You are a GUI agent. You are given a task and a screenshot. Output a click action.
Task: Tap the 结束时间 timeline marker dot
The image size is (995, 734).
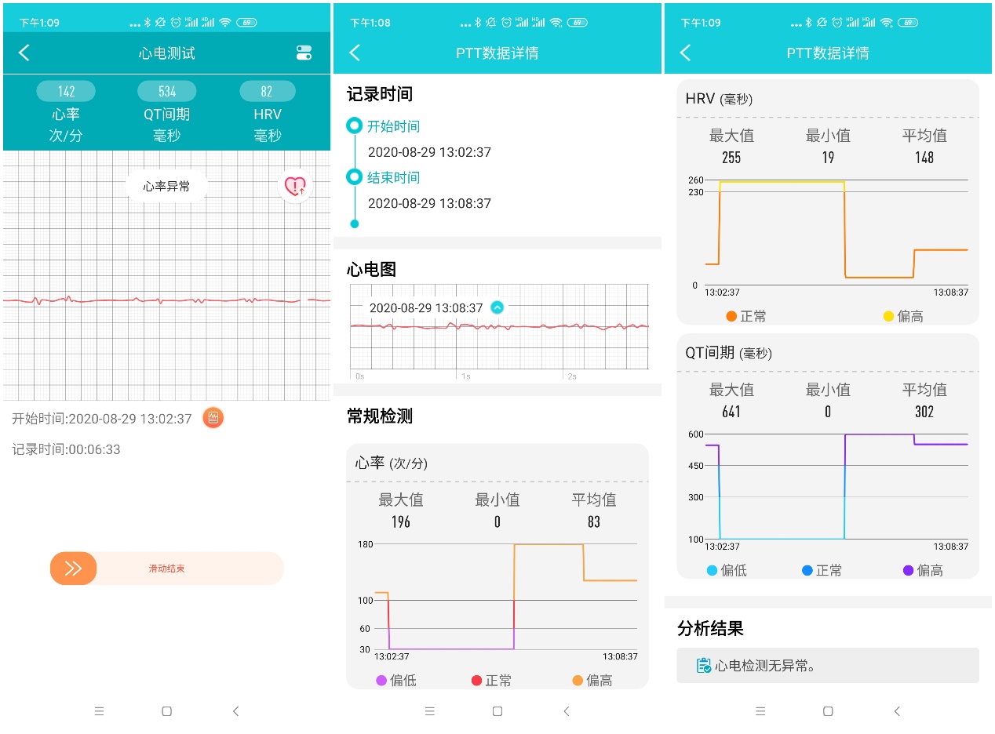pos(355,177)
